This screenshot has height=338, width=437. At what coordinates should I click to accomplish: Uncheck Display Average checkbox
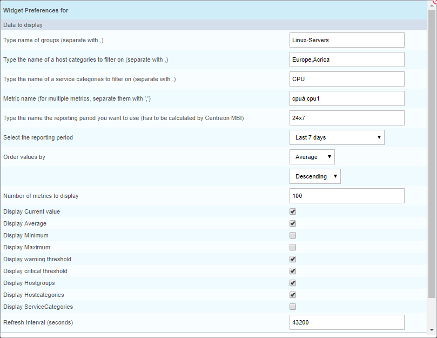pos(293,223)
